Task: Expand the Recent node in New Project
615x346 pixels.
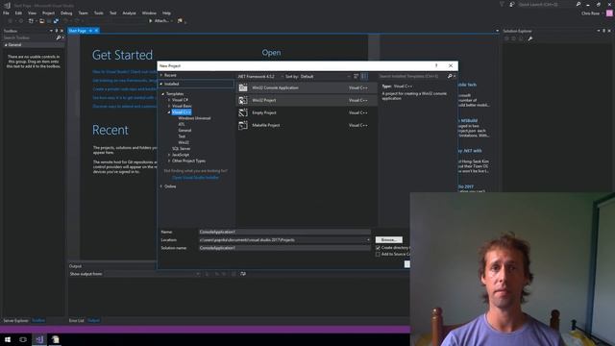Action: click(x=161, y=75)
